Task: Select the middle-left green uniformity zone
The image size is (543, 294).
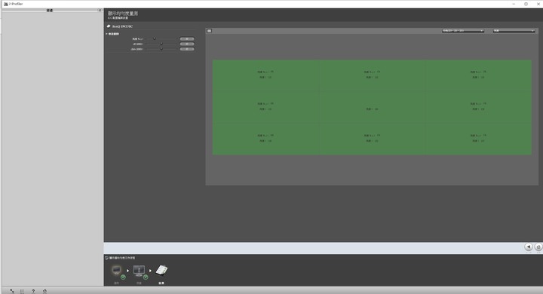Action: point(265,107)
